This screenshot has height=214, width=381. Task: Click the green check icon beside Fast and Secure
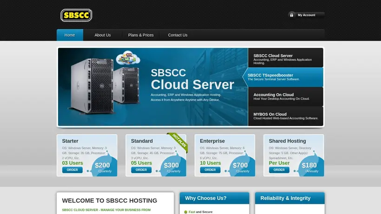186,212
